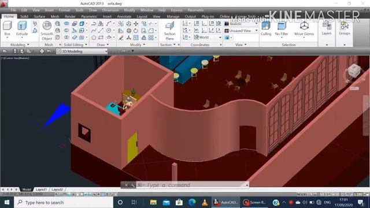Image resolution: width=370 pixels, height=208 pixels.
Task: Select the Arc tool in Draw panel
Action: (x=109, y=23)
